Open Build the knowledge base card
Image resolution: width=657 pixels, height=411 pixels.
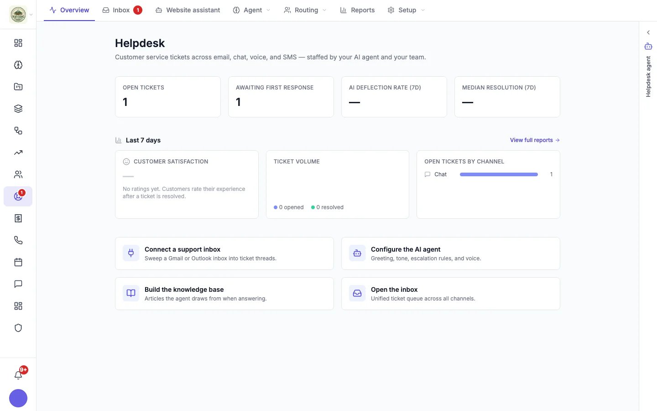[224, 294]
